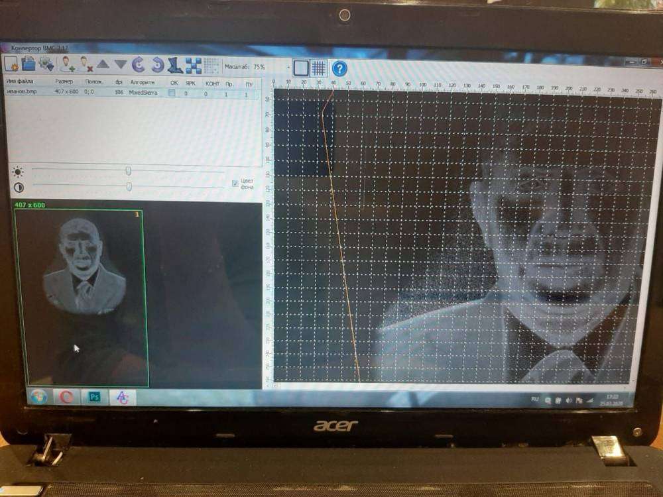Rotate image counterclockwise with left arrow icon
The height and width of the screenshot is (497, 663).
[139, 65]
